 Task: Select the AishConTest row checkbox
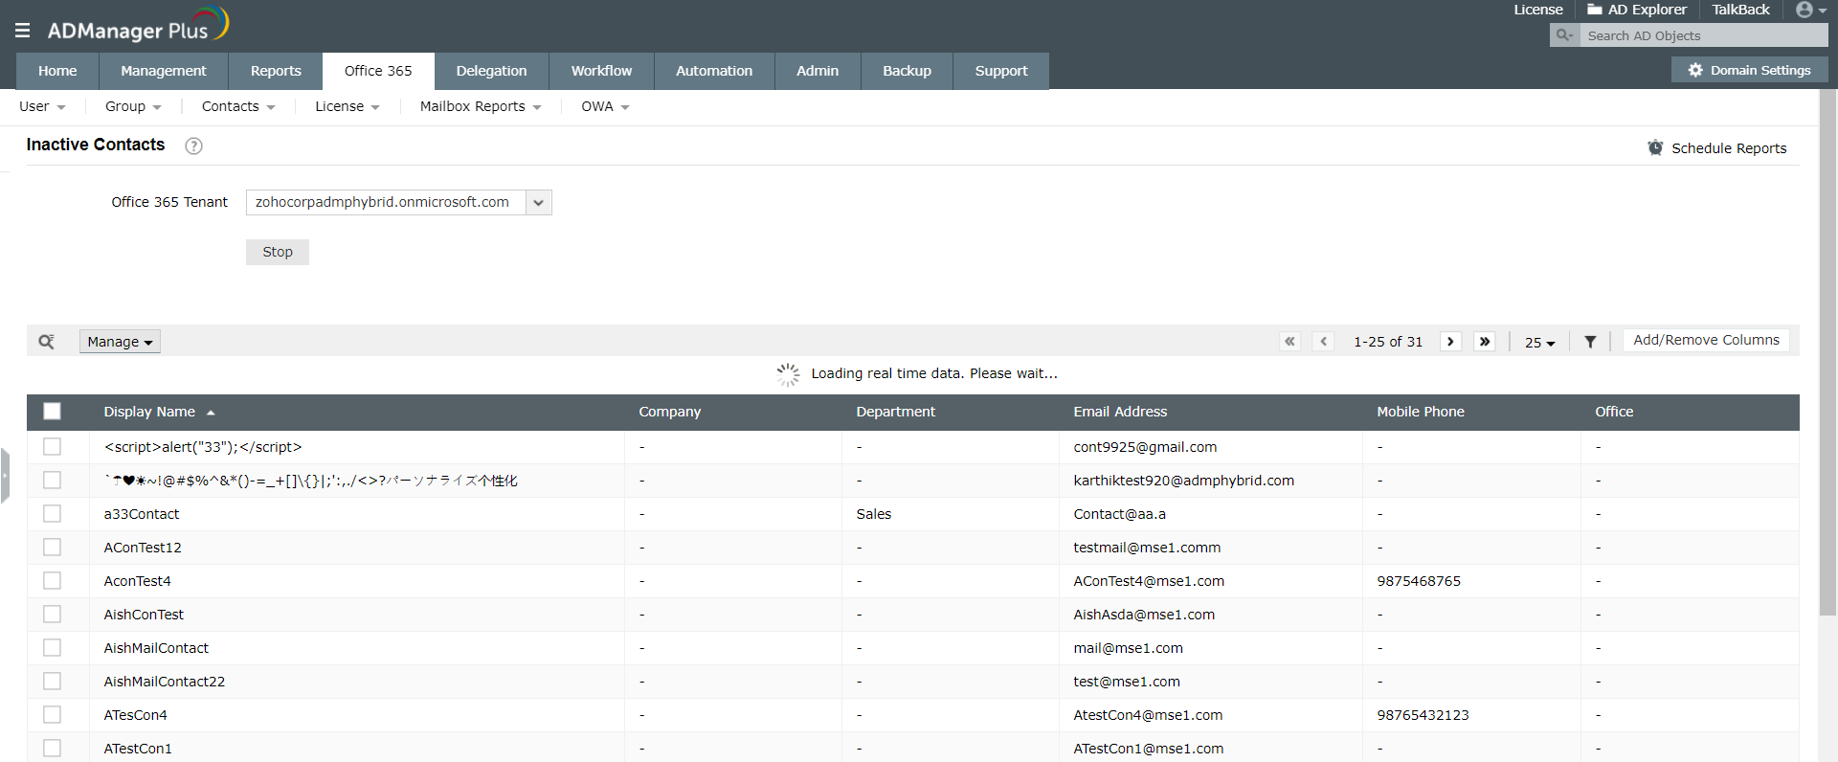coord(52,615)
